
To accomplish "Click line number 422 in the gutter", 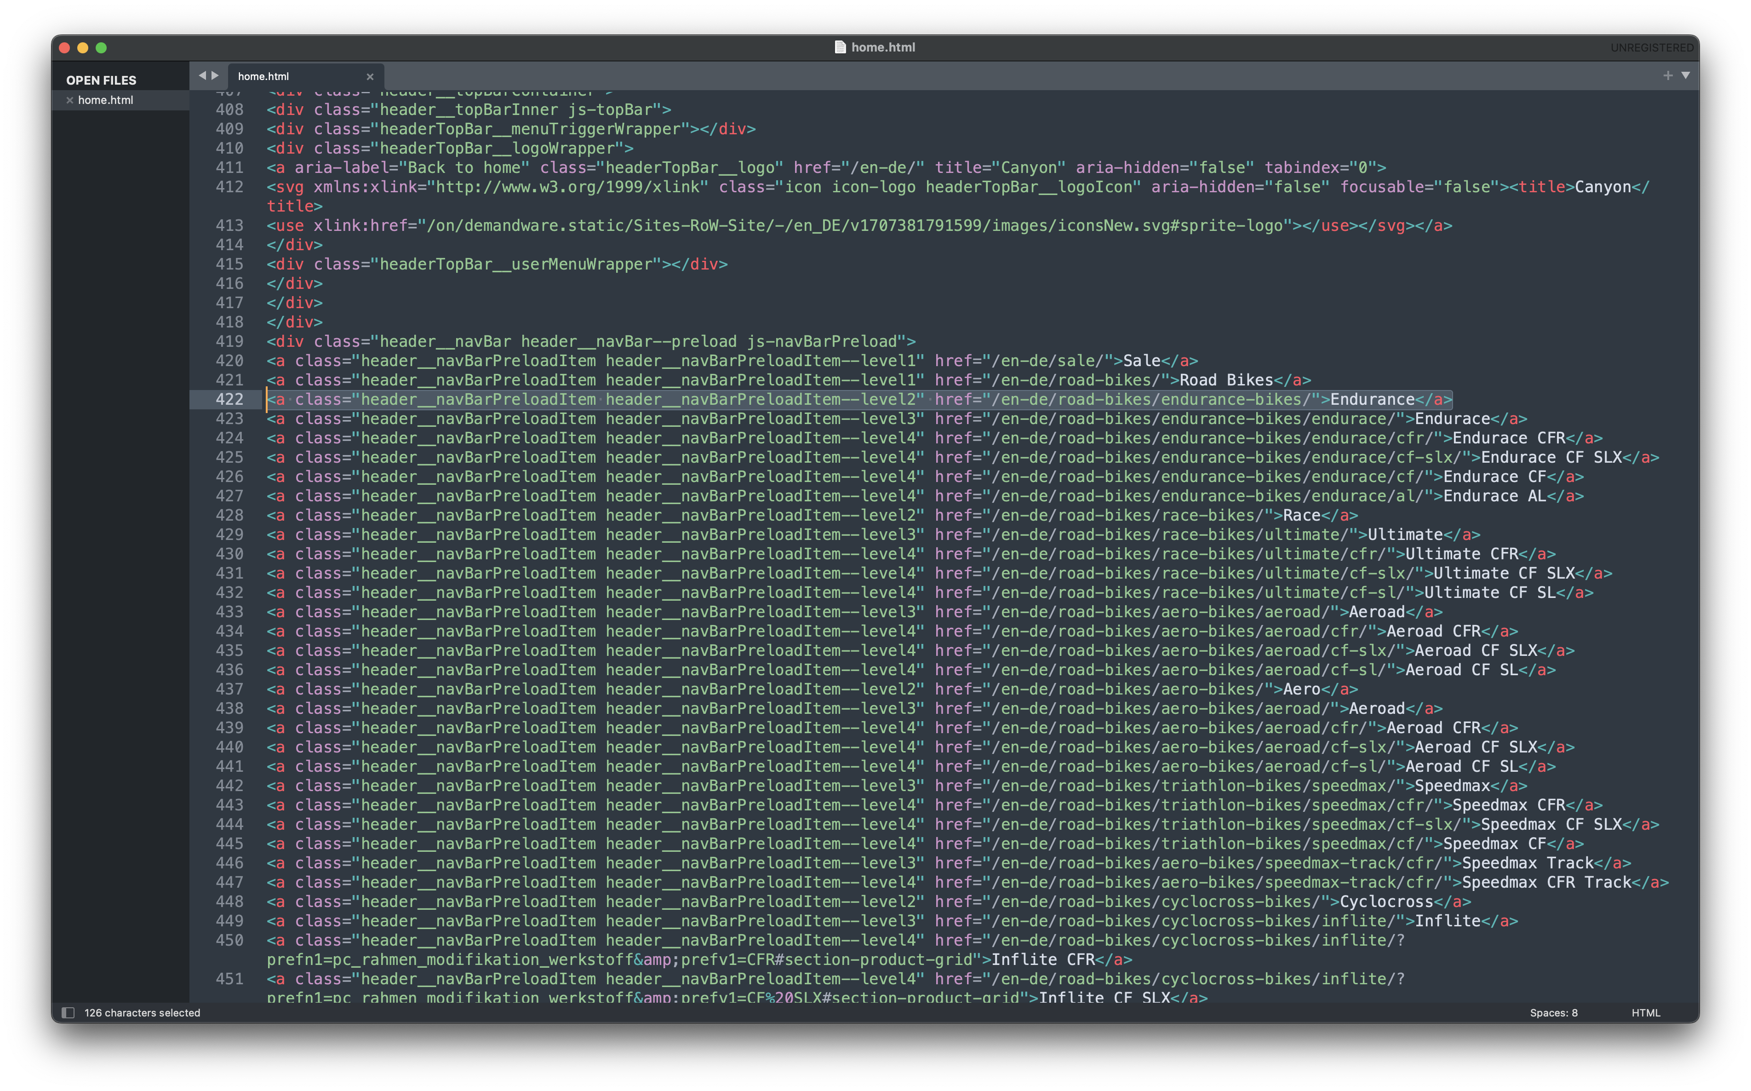I will (x=229, y=399).
